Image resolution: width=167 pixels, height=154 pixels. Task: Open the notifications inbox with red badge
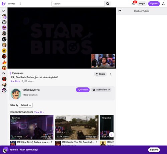(134, 4)
